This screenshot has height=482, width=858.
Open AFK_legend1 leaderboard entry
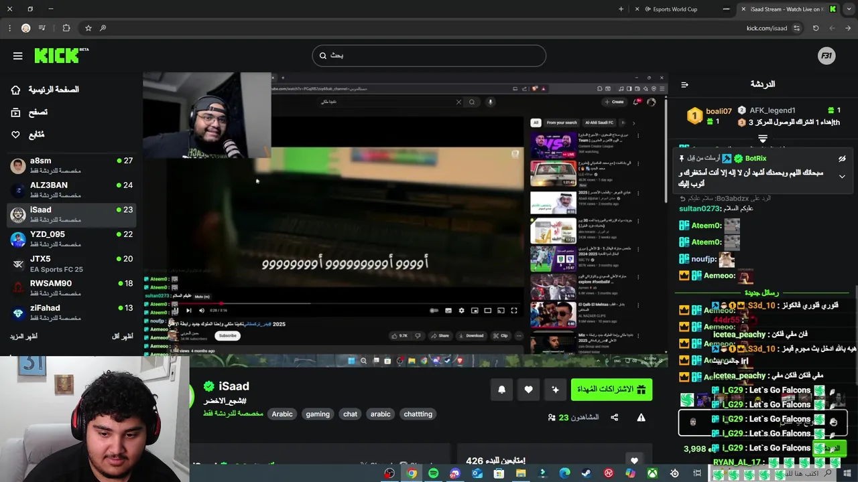pyautogui.click(x=772, y=110)
